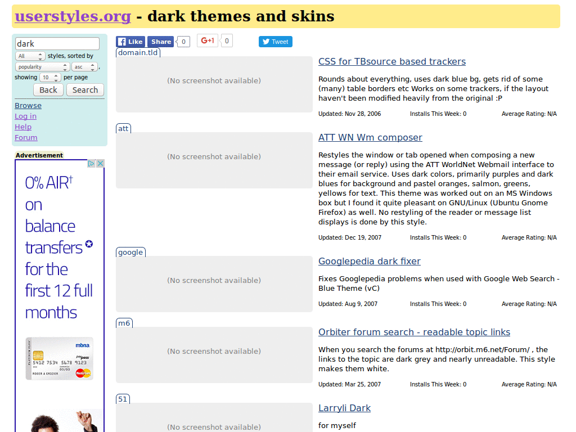The height and width of the screenshot is (432, 576).
Task: Open the userstyles.org header link
Action: (73, 16)
